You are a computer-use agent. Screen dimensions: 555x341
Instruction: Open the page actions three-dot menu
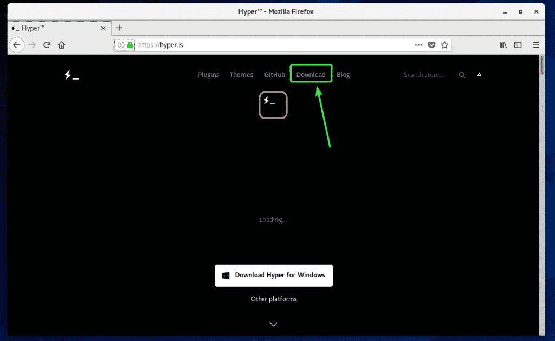tap(418, 45)
